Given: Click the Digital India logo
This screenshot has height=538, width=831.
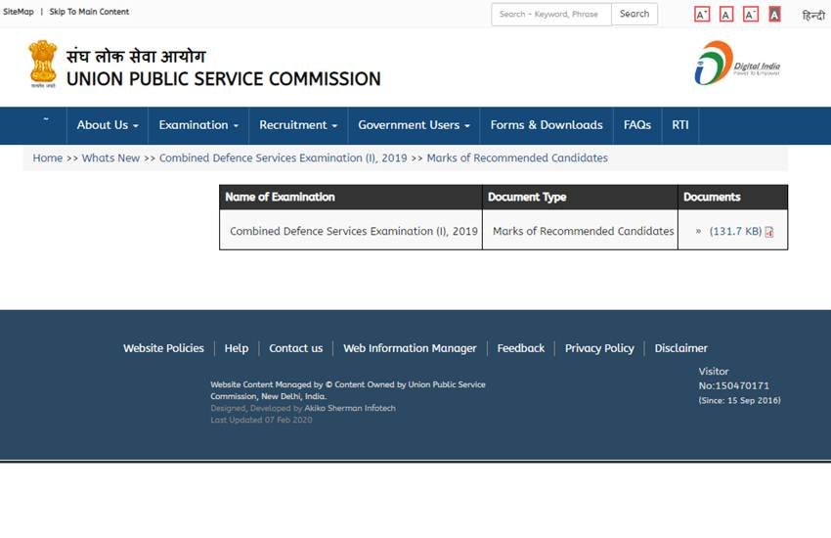Looking at the screenshot, I should (x=736, y=64).
